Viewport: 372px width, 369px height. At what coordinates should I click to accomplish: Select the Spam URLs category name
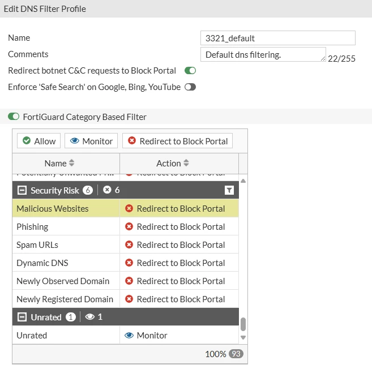[x=37, y=244]
